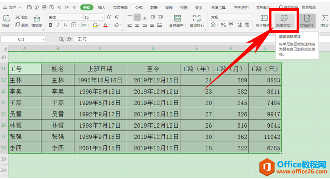Click the Undo arrow icon
This screenshot has width=330, height=179.
tap(59, 7)
